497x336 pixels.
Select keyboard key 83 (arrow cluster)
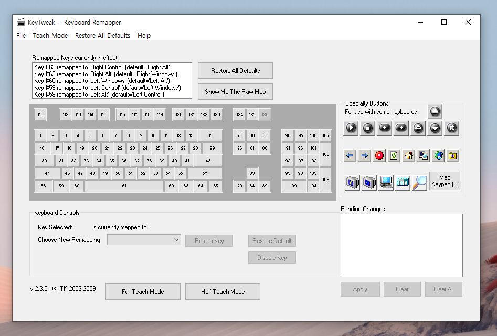pyautogui.click(x=252, y=173)
